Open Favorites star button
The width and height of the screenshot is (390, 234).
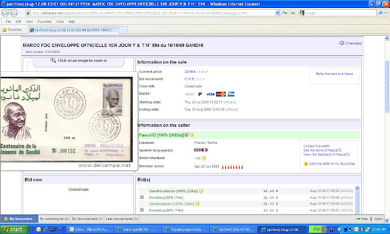[x=12, y=30]
